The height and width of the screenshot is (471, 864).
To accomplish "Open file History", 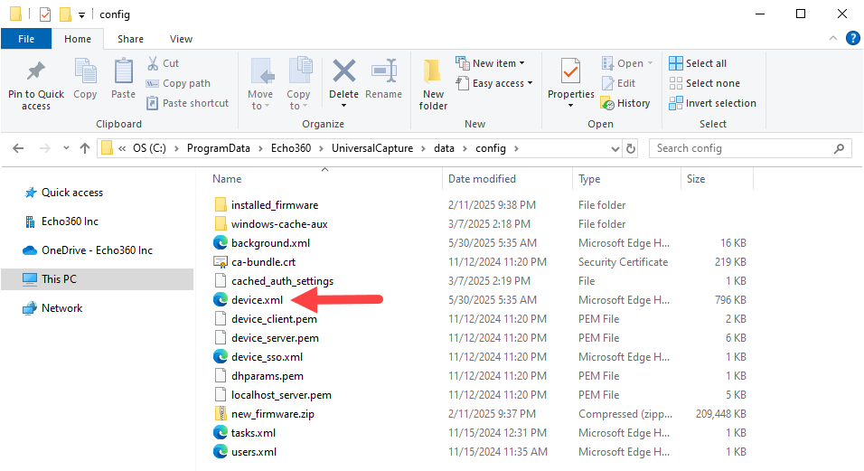I will click(x=626, y=103).
